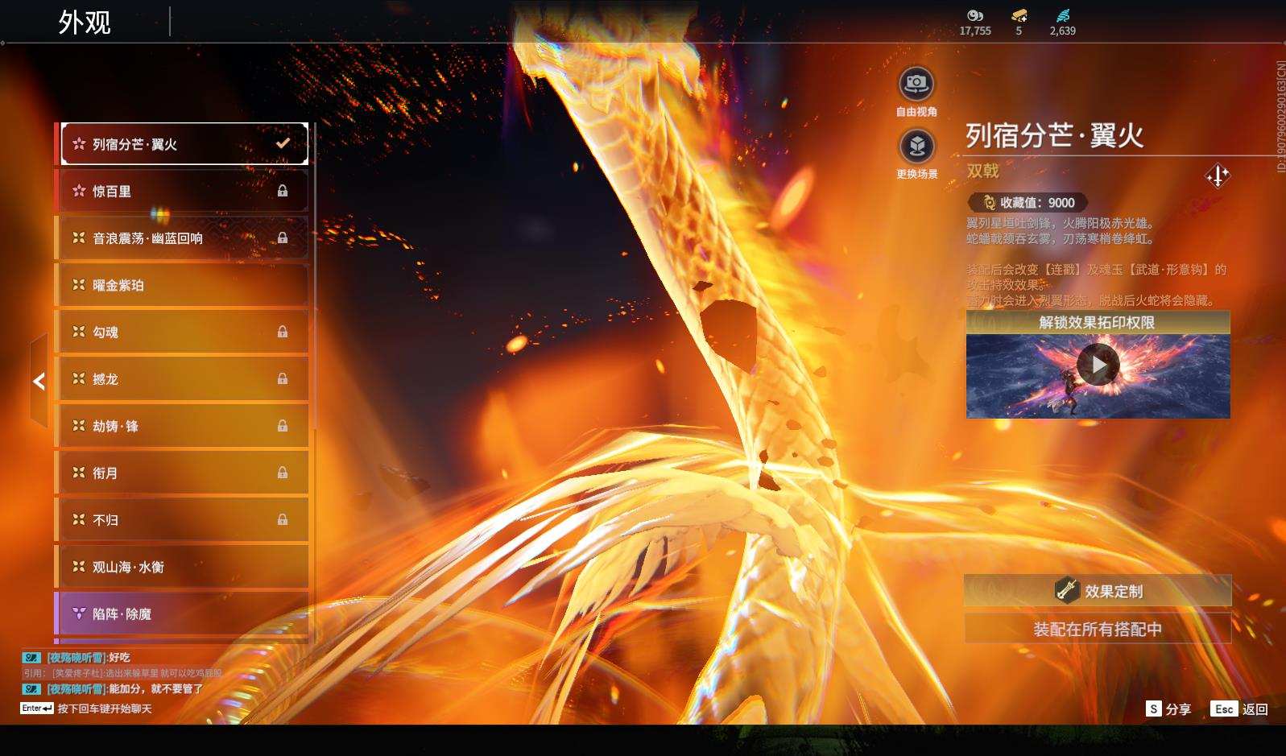
Task: Click the 返回 back button
Action: 1240,708
